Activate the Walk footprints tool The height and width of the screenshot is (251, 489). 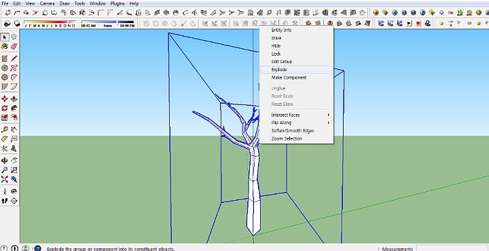pos(5,201)
